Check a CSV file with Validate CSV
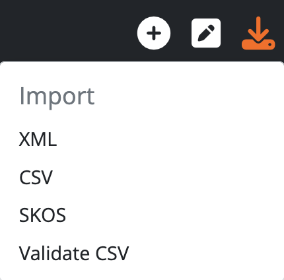 pos(74,253)
